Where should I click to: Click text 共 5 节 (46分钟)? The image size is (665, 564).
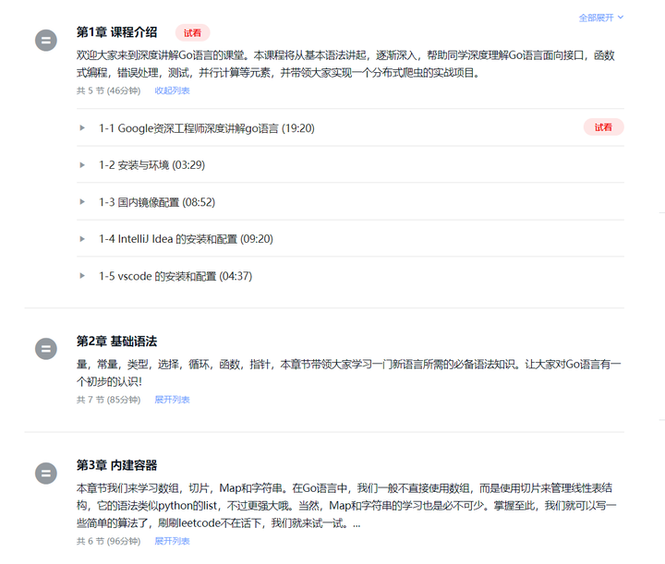109,90
